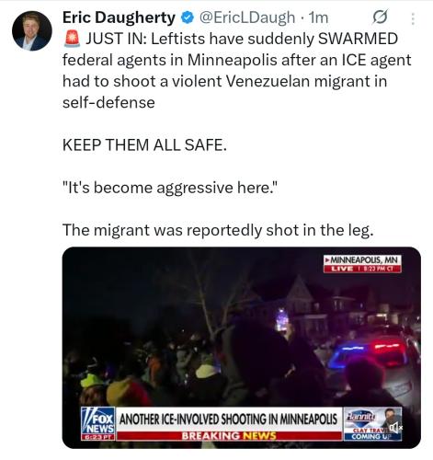Click the Hannity show logo
This screenshot has height=460, width=433.
pyautogui.click(x=360, y=417)
